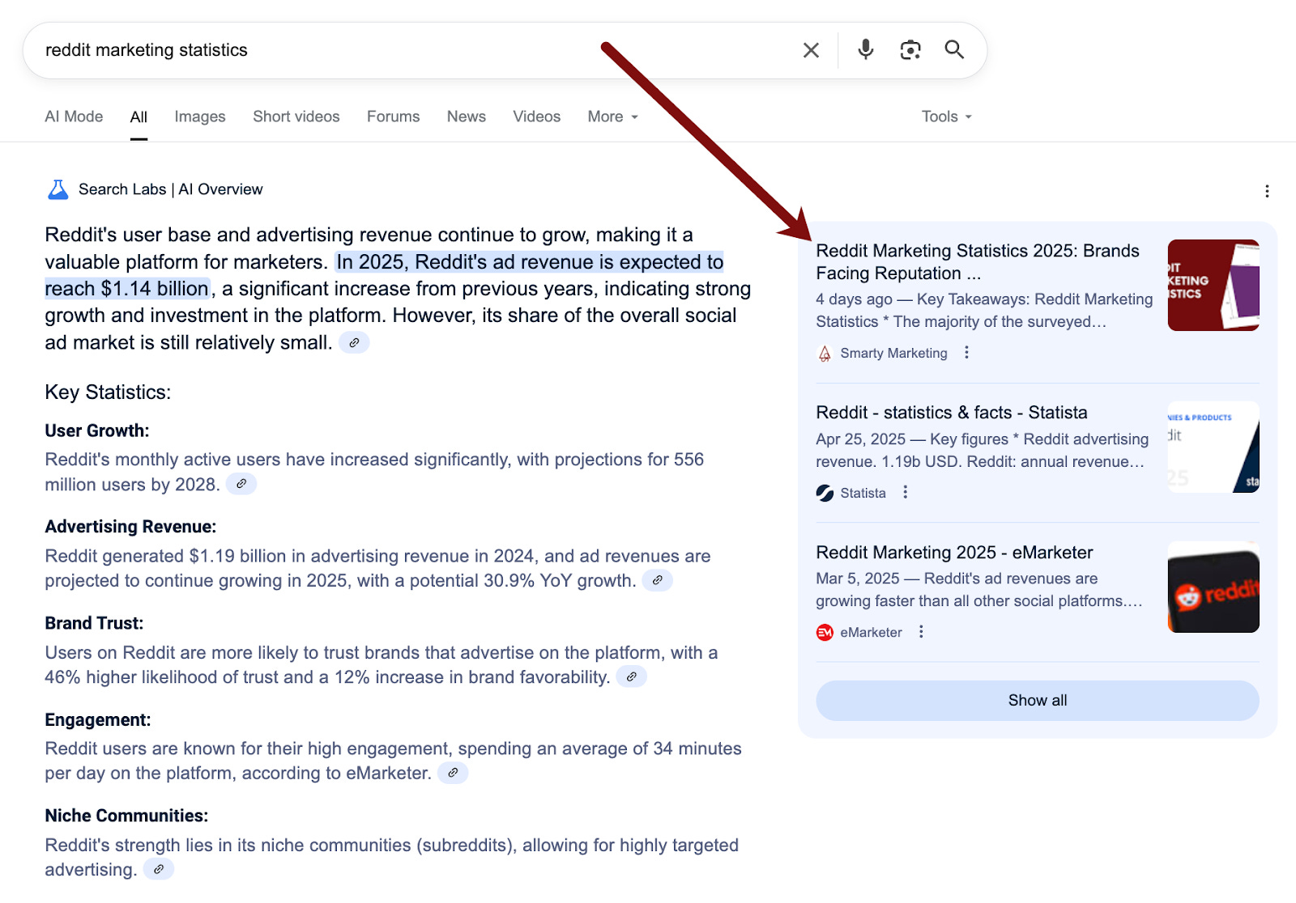
Task: Click the 'Apr 25, 2025 — Key figures' snippet
Action: 982,451
